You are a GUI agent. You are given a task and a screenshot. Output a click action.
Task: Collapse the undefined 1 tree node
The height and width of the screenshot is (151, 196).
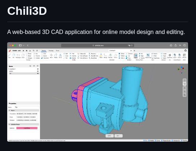9,69
